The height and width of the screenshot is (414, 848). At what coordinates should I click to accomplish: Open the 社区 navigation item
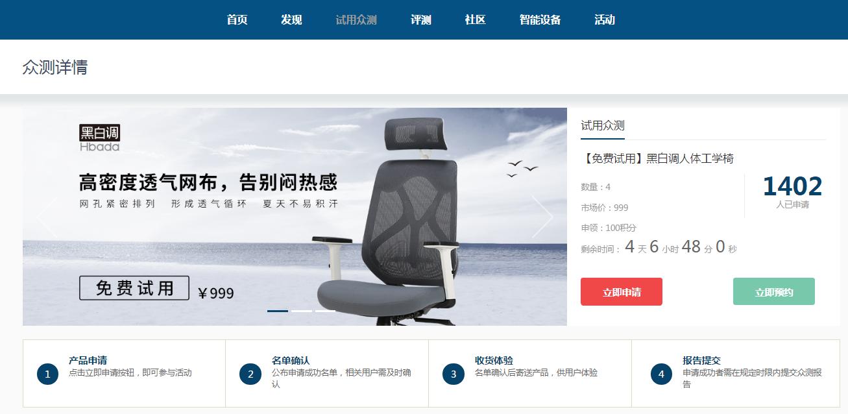coord(476,19)
